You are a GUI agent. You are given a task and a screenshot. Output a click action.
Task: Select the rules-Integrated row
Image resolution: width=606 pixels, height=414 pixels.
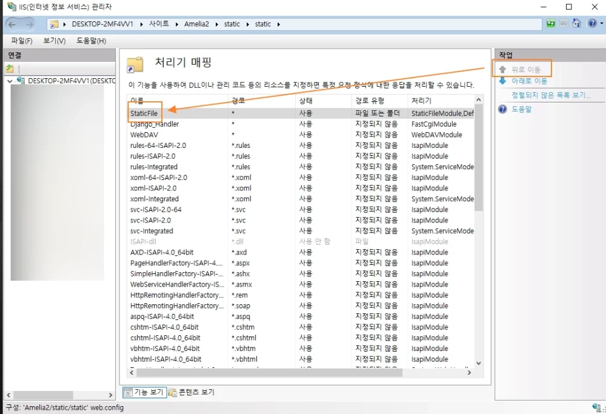point(301,167)
